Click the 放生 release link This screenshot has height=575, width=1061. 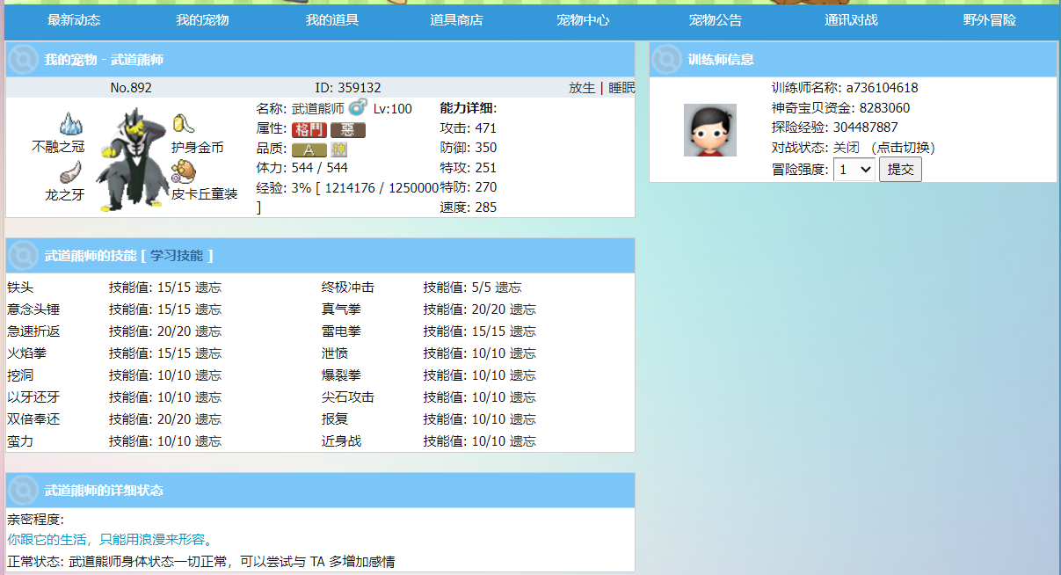tap(582, 88)
